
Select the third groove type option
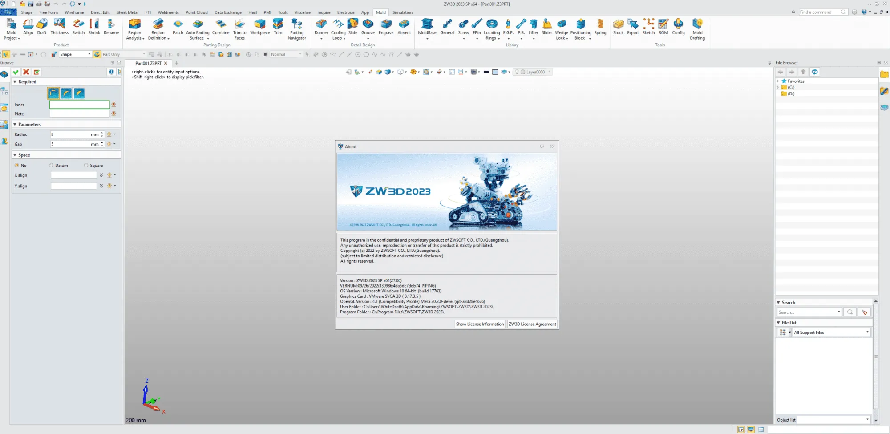click(x=79, y=93)
